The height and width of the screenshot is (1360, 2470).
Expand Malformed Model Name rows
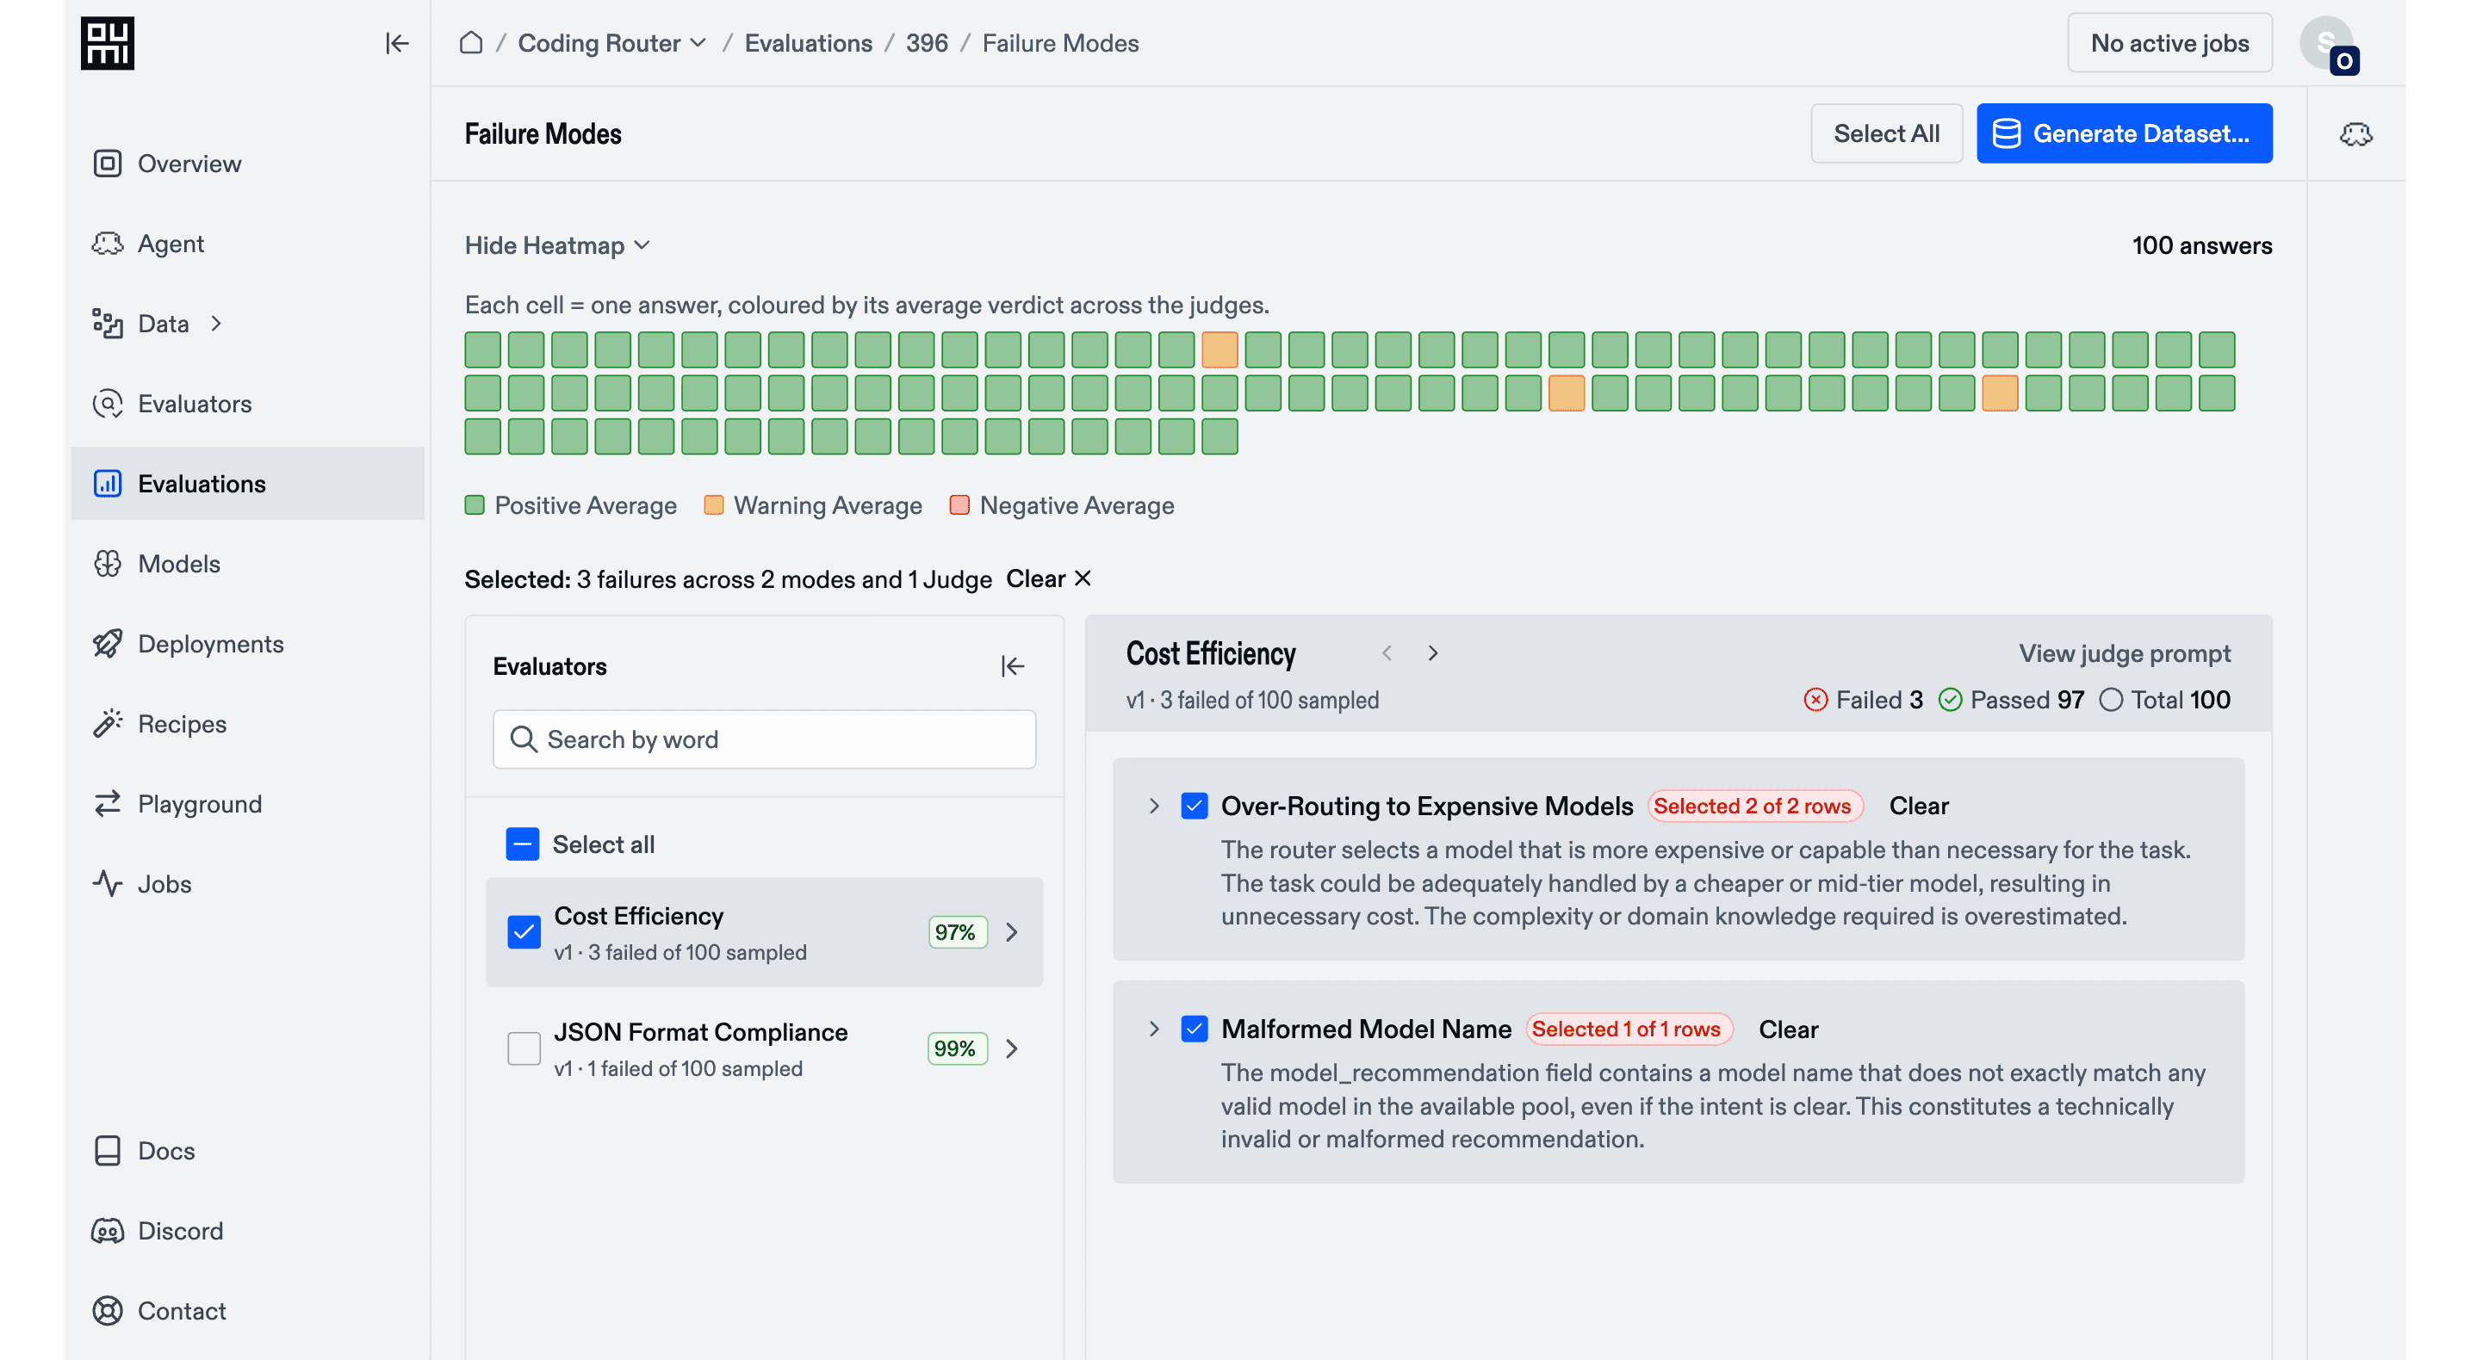point(1154,1029)
